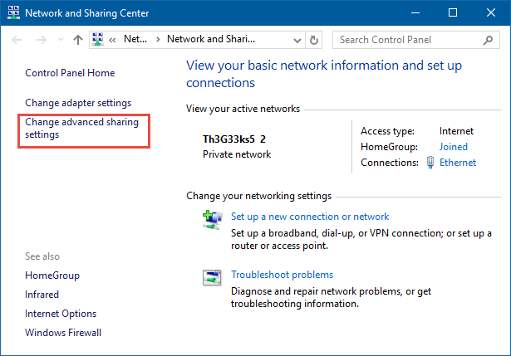Go up one level with Up arrow

coord(77,40)
